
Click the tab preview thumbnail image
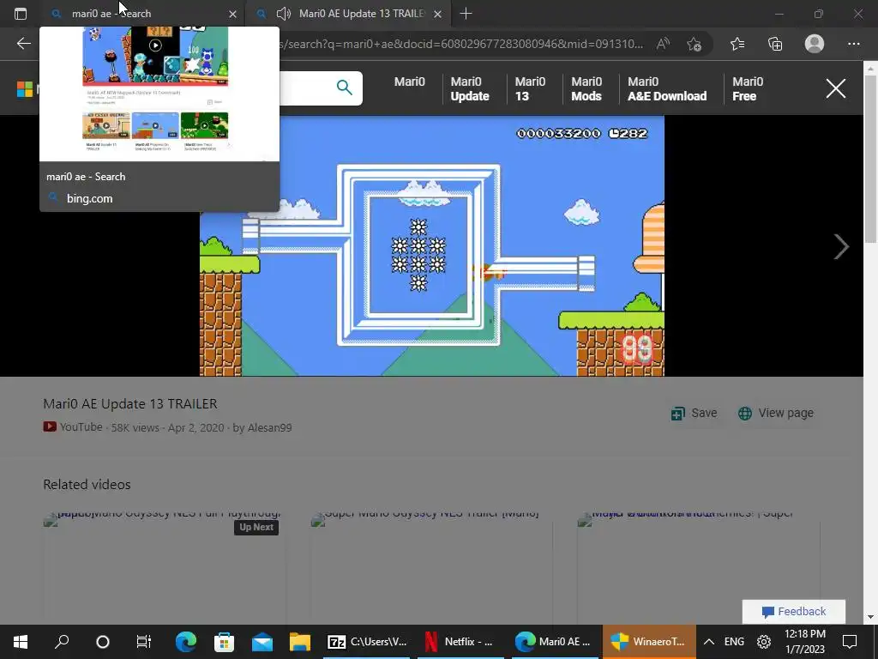[159, 94]
